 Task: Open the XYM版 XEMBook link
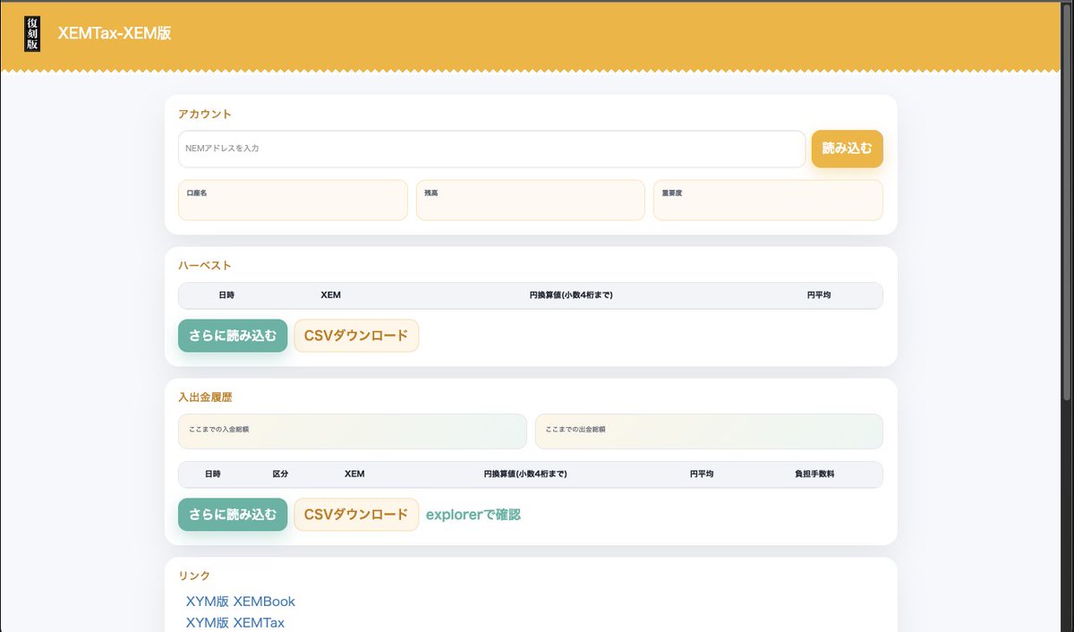pos(238,602)
